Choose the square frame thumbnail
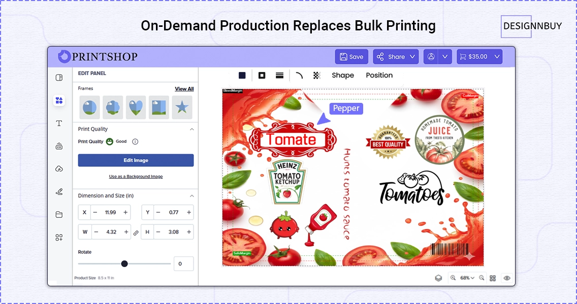577x304 pixels. (x=159, y=107)
